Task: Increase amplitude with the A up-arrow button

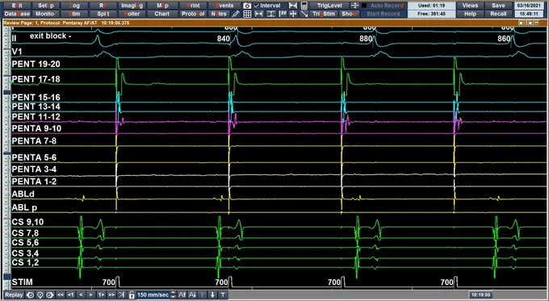Action: pos(182,295)
